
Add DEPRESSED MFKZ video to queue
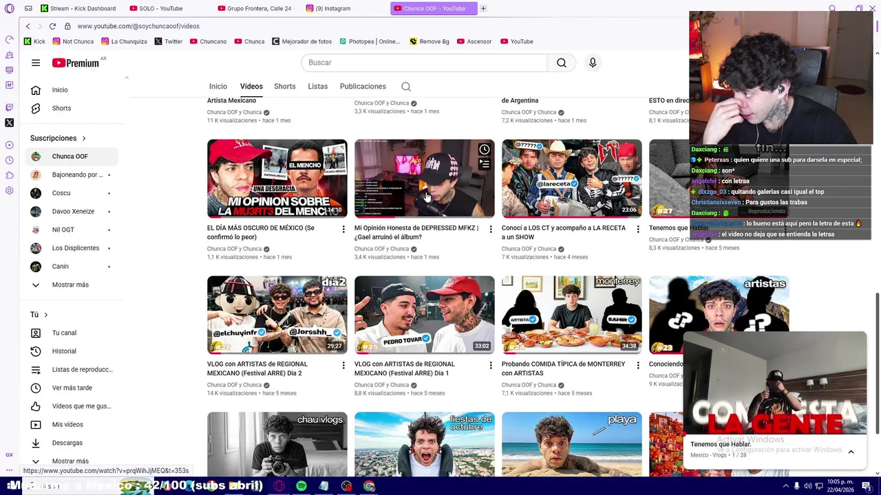point(485,164)
